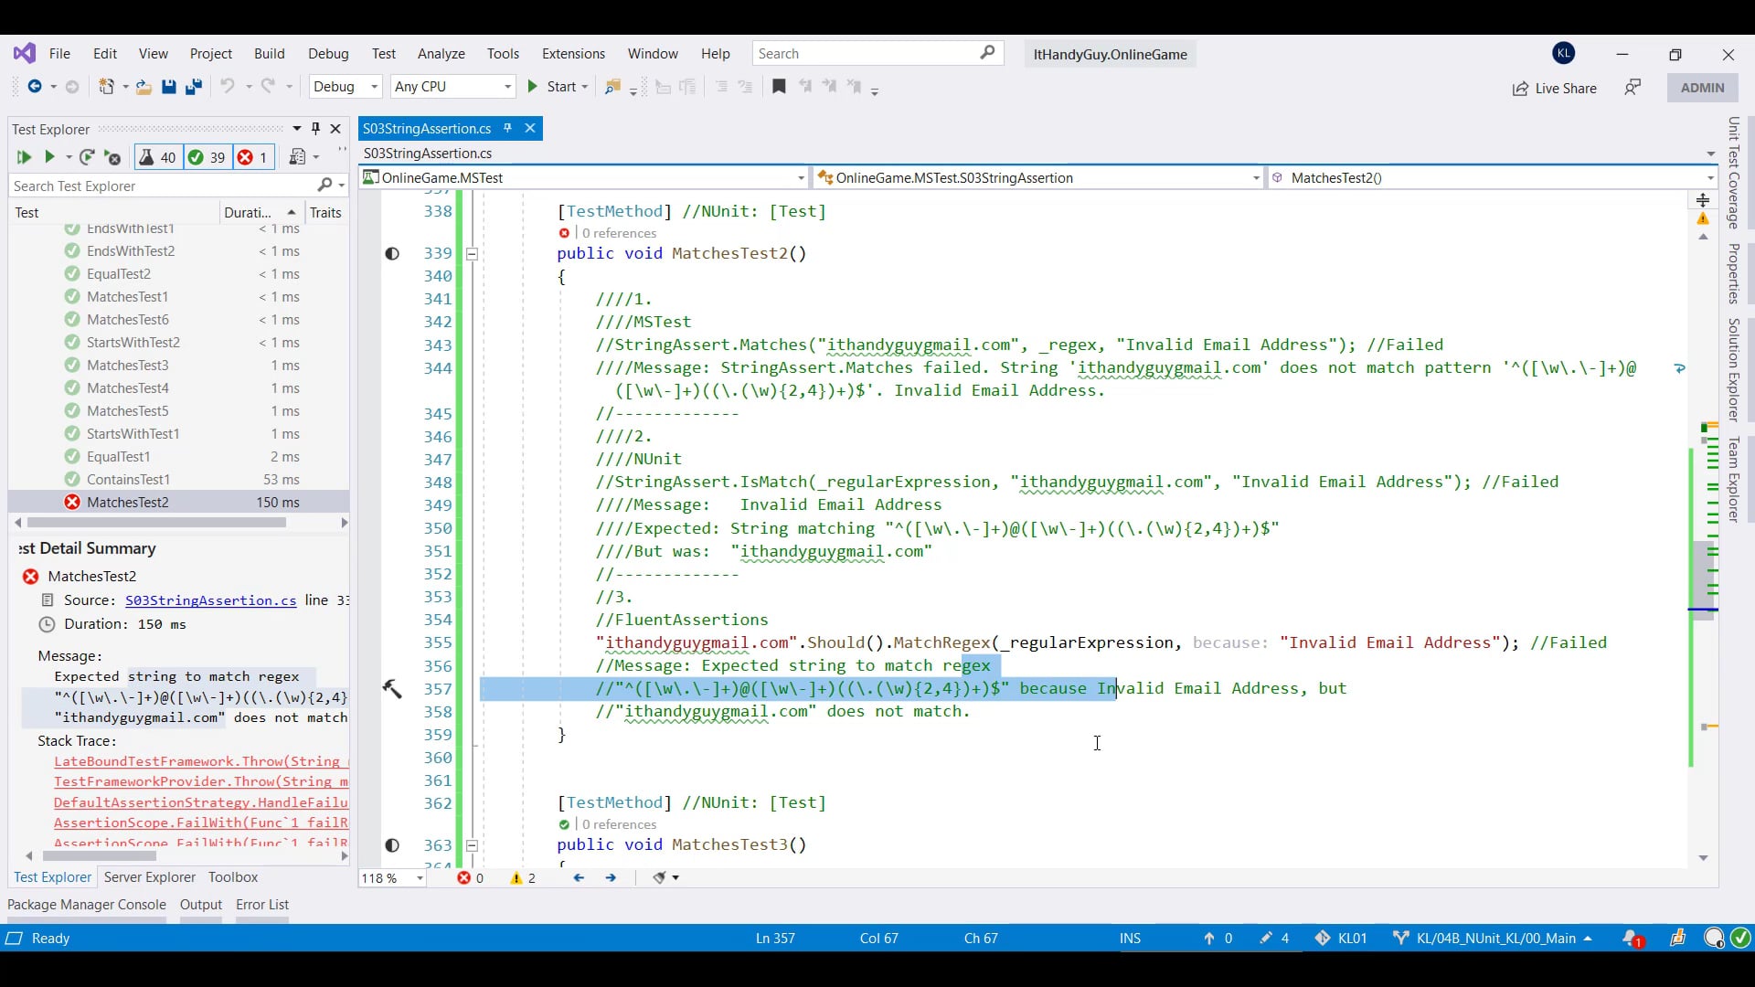The image size is (1755, 987).
Task: Click the Save All toolbar icon
Action: (193, 87)
